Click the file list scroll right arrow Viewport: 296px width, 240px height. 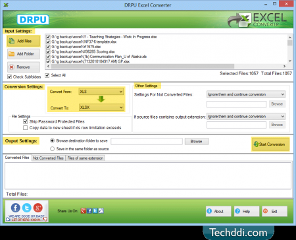point(284,66)
